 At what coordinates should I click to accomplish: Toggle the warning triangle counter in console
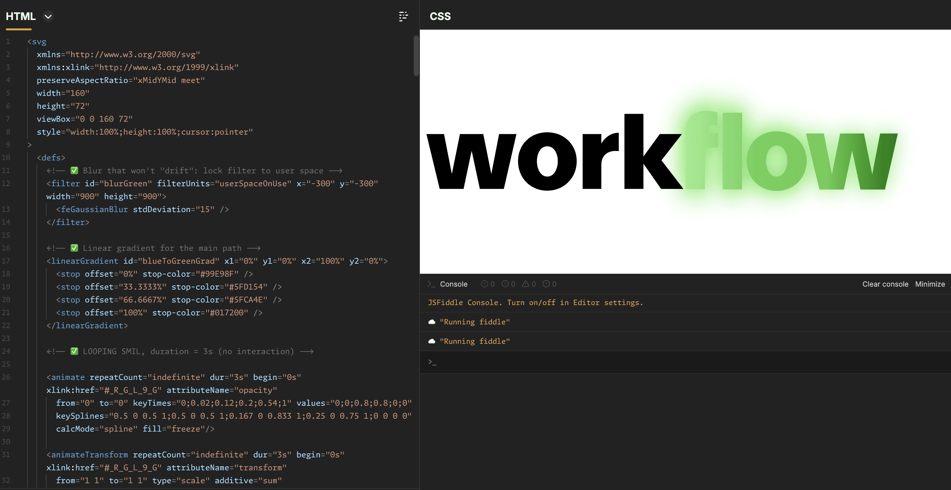click(525, 284)
